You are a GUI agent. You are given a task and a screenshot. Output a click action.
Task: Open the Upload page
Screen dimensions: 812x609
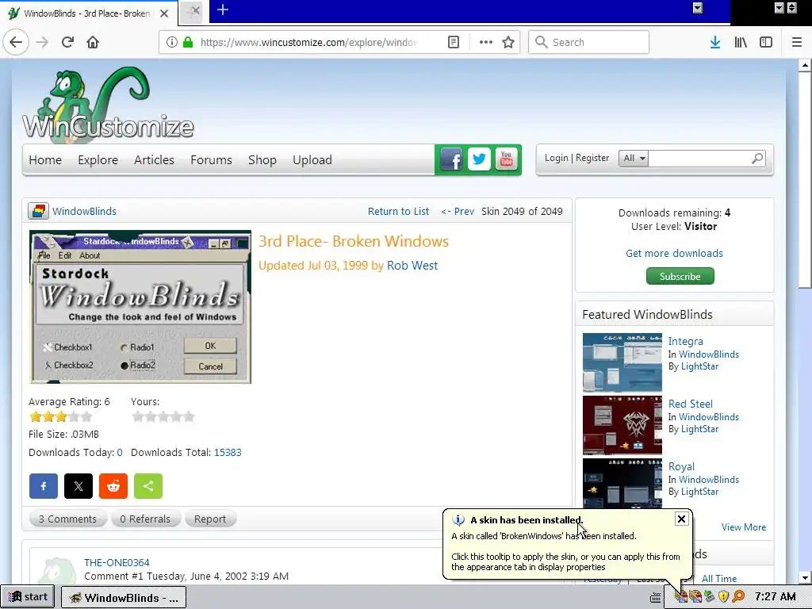pyautogui.click(x=312, y=159)
